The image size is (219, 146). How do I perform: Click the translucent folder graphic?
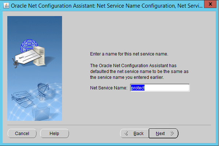pos(41,114)
